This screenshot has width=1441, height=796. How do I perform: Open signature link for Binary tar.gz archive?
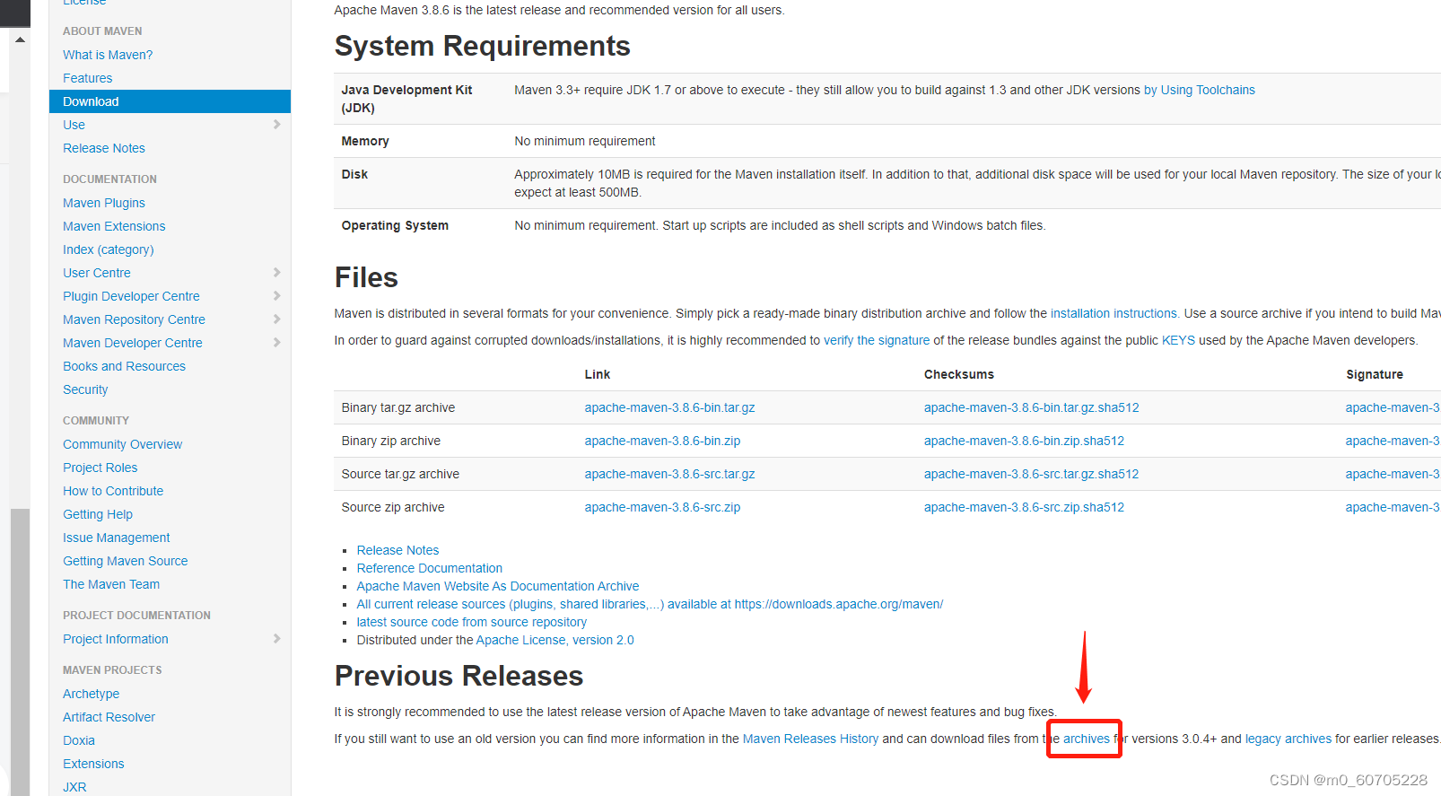[x=1393, y=407]
